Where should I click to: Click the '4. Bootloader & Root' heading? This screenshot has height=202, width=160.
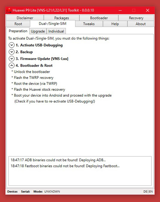[34, 66]
